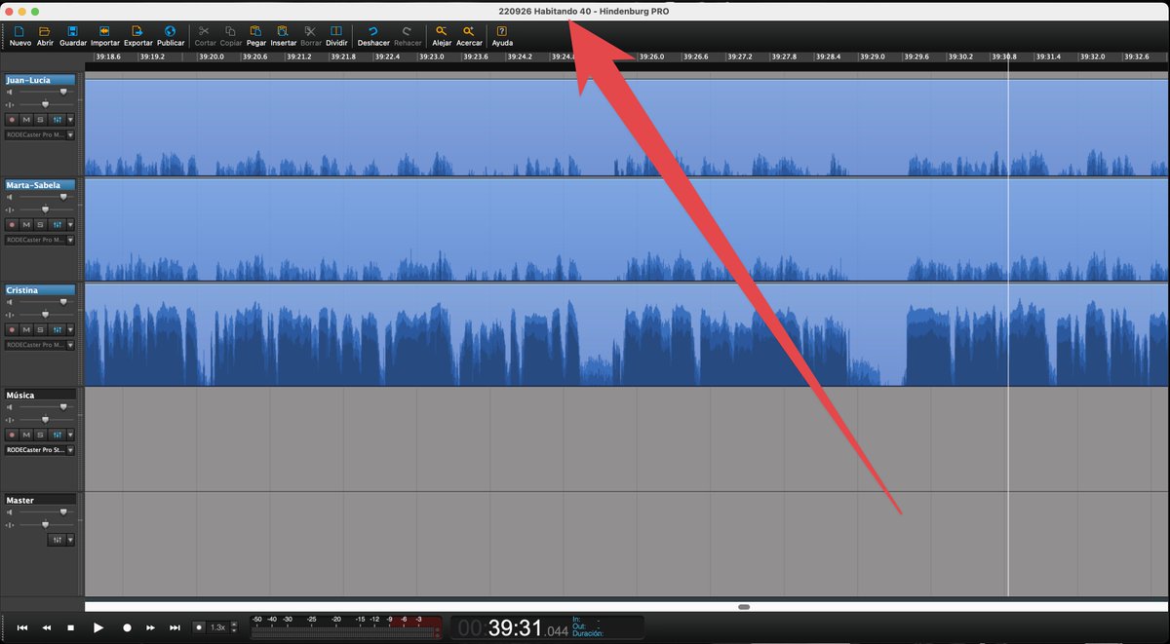Solo the Cristina track
1170x644 pixels.
click(40, 329)
